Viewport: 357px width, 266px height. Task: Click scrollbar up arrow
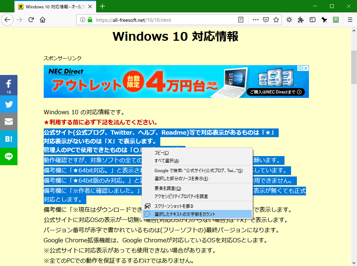click(354, 31)
